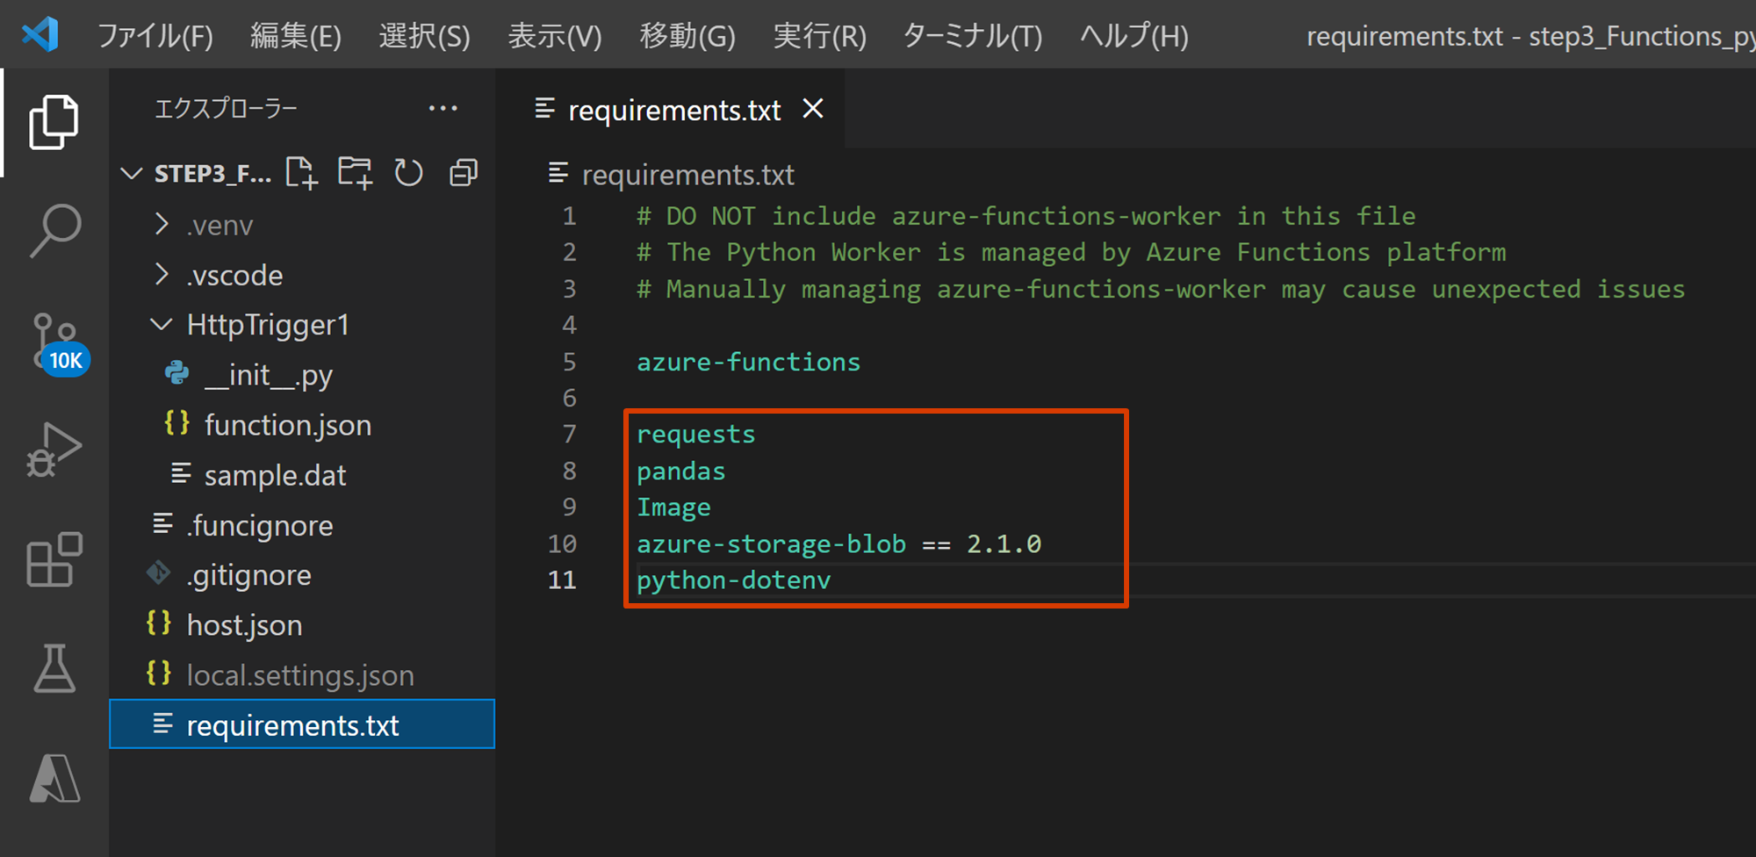1756x857 pixels.
Task: Close the requirements.txt tab
Action: (813, 109)
